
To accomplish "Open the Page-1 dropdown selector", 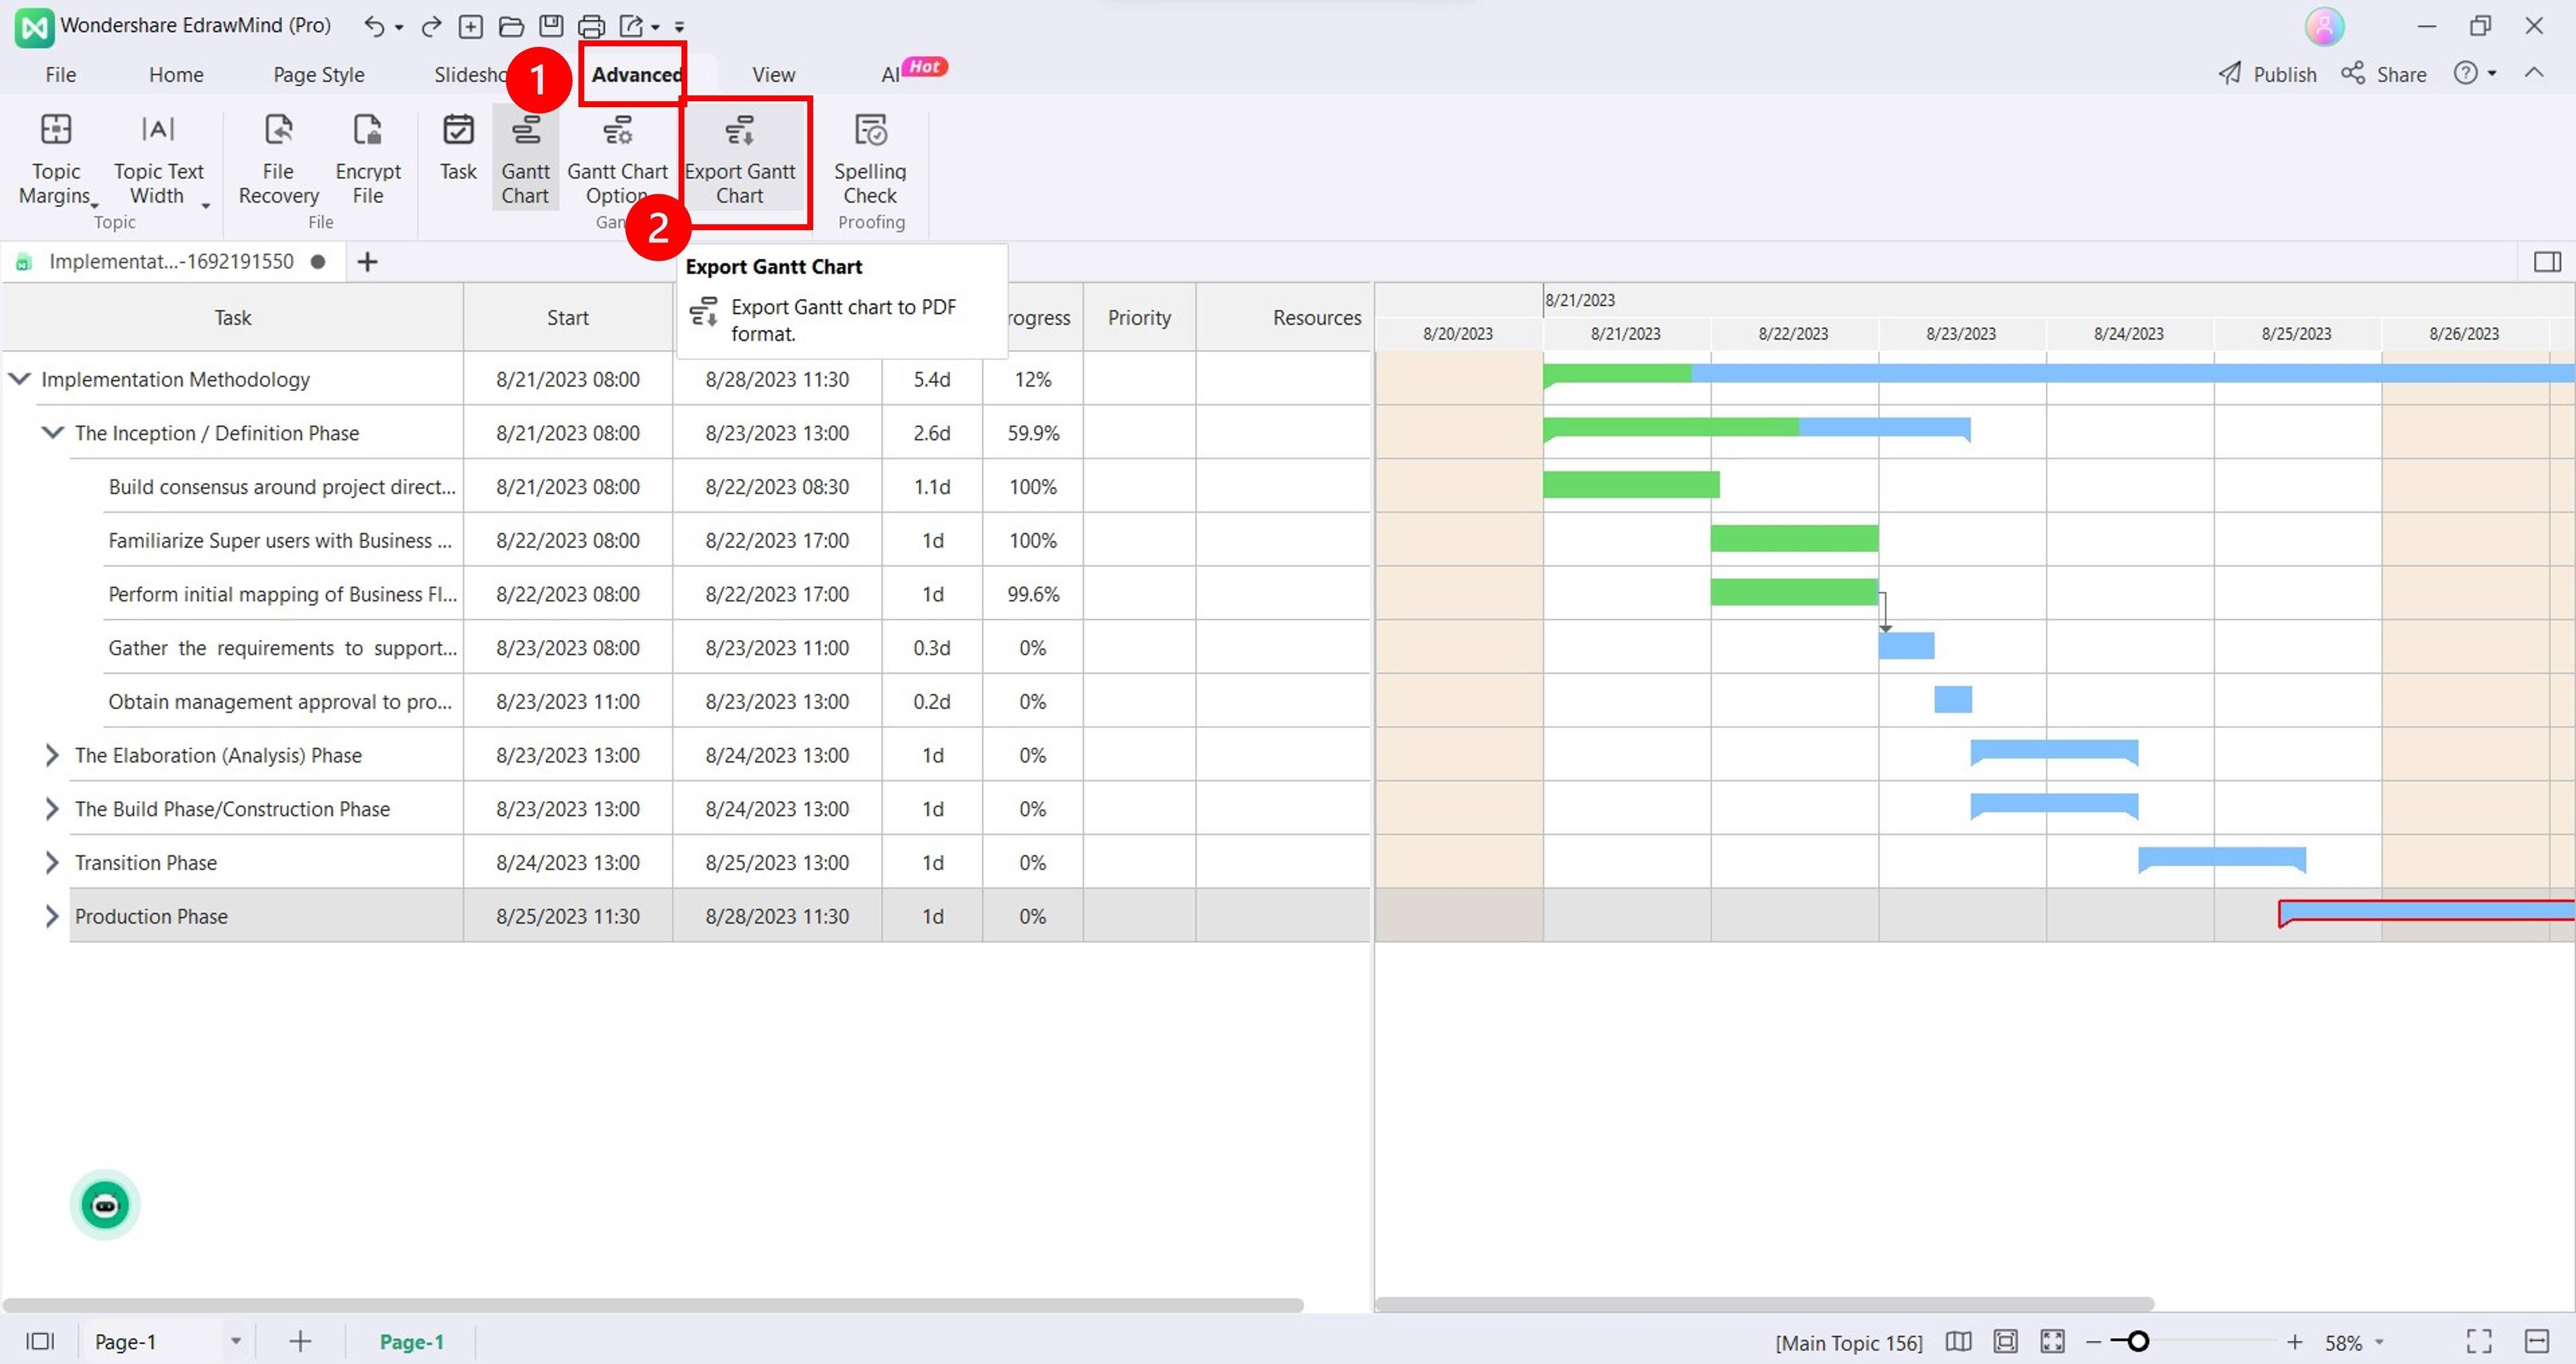I will point(236,1341).
